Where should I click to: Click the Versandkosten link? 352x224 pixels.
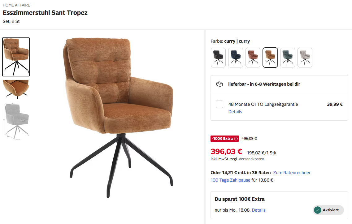pos(251,159)
